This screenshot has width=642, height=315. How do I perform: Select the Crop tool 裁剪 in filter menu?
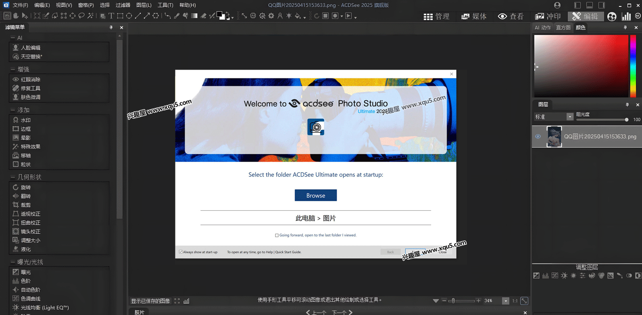tap(26, 205)
